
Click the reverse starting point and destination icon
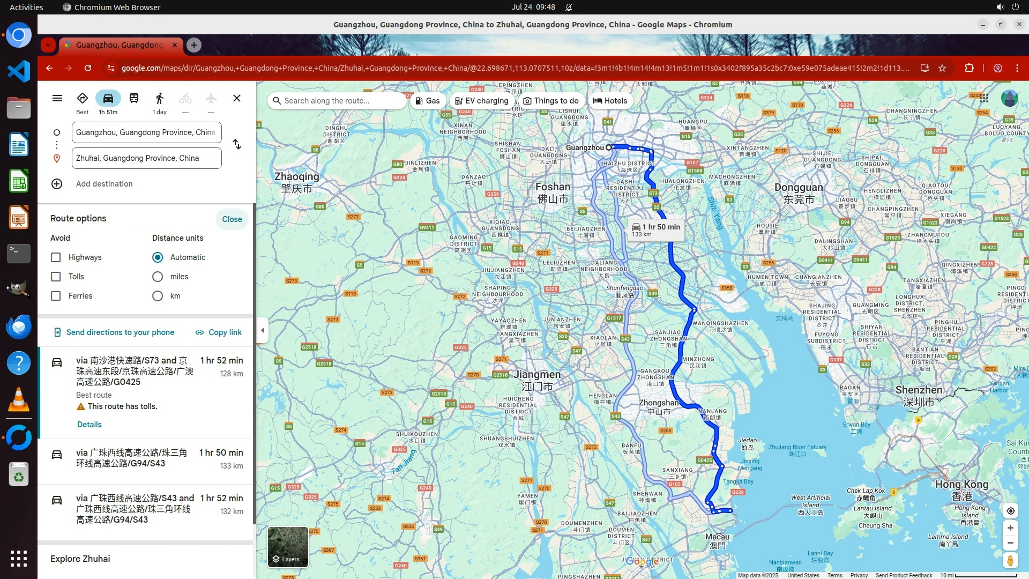point(237,145)
